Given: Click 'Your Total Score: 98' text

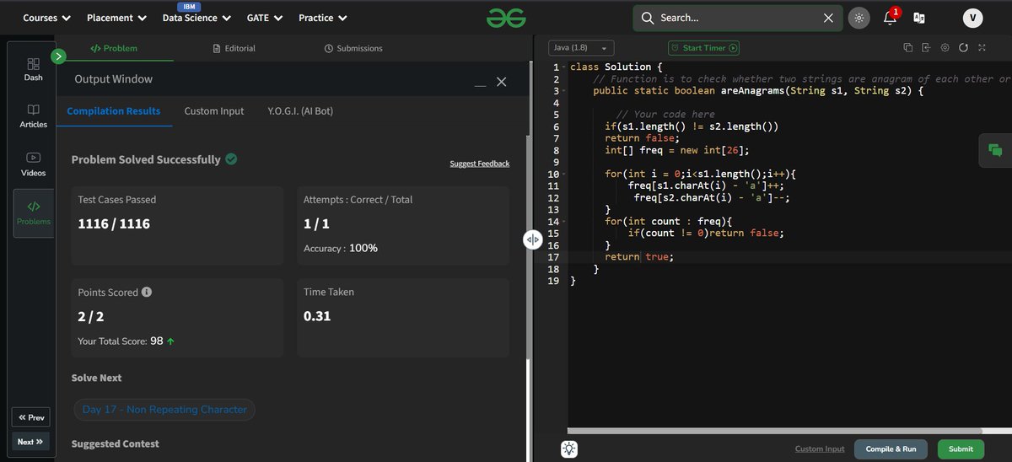Looking at the screenshot, I should (x=126, y=341).
